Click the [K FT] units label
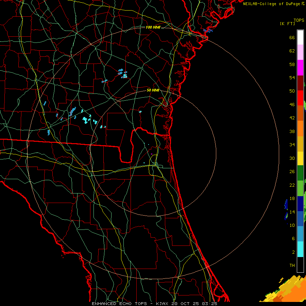Viewport: 306px width, 306px height. 287,24
